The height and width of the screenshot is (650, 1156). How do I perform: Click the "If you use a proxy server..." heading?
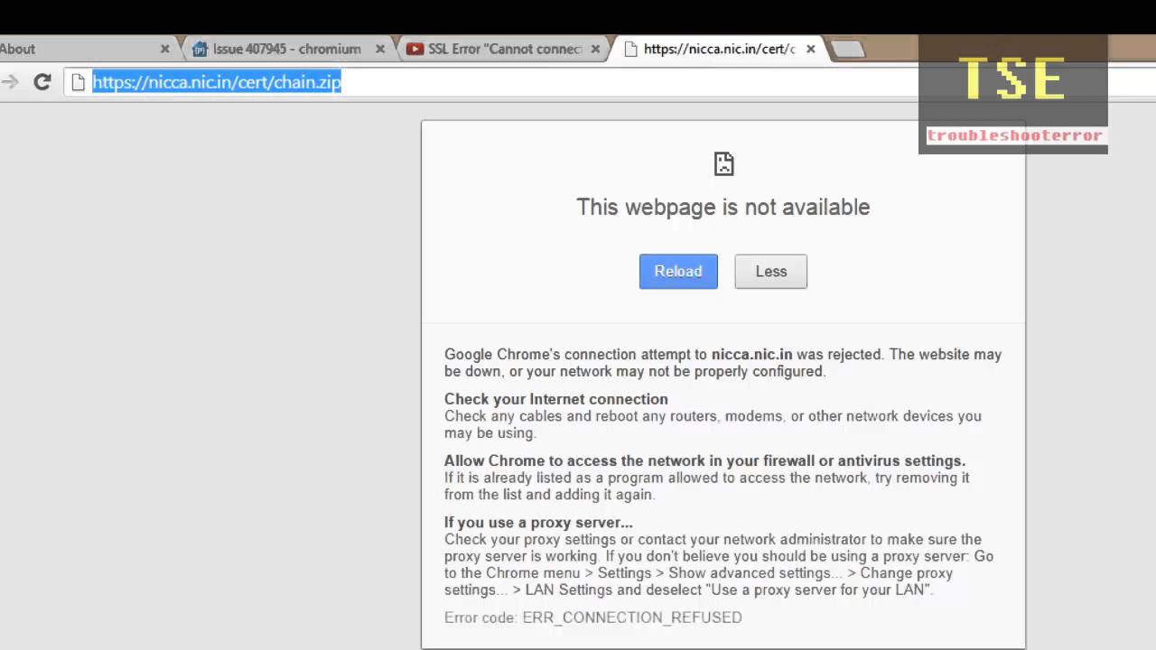point(538,523)
